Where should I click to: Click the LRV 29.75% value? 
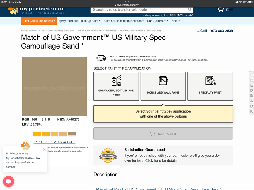pos(32,125)
